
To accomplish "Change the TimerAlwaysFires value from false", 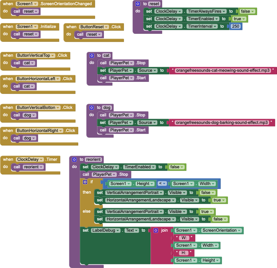I will (247, 11).
